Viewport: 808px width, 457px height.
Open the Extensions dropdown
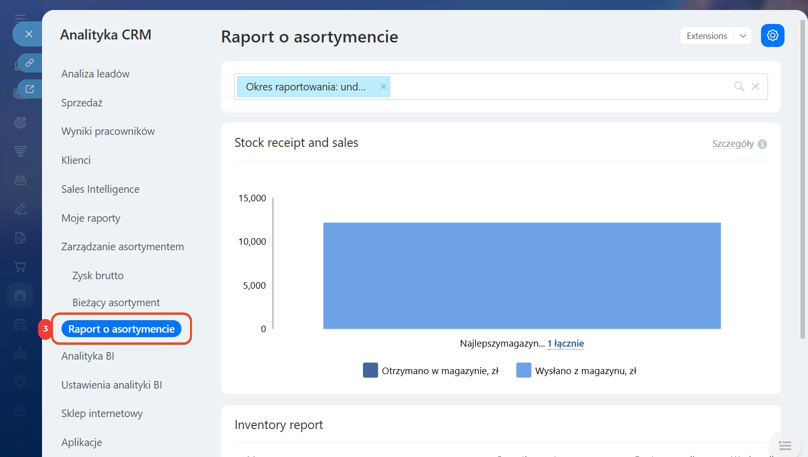coord(715,36)
